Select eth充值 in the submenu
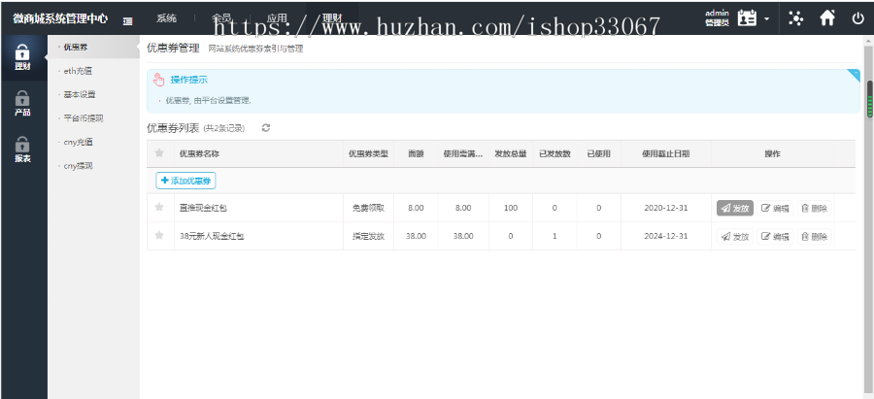Image resolution: width=874 pixels, height=399 pixels. pos(78,71)
